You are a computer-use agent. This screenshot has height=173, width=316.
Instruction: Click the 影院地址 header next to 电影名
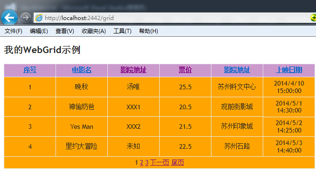coord(133,70)
